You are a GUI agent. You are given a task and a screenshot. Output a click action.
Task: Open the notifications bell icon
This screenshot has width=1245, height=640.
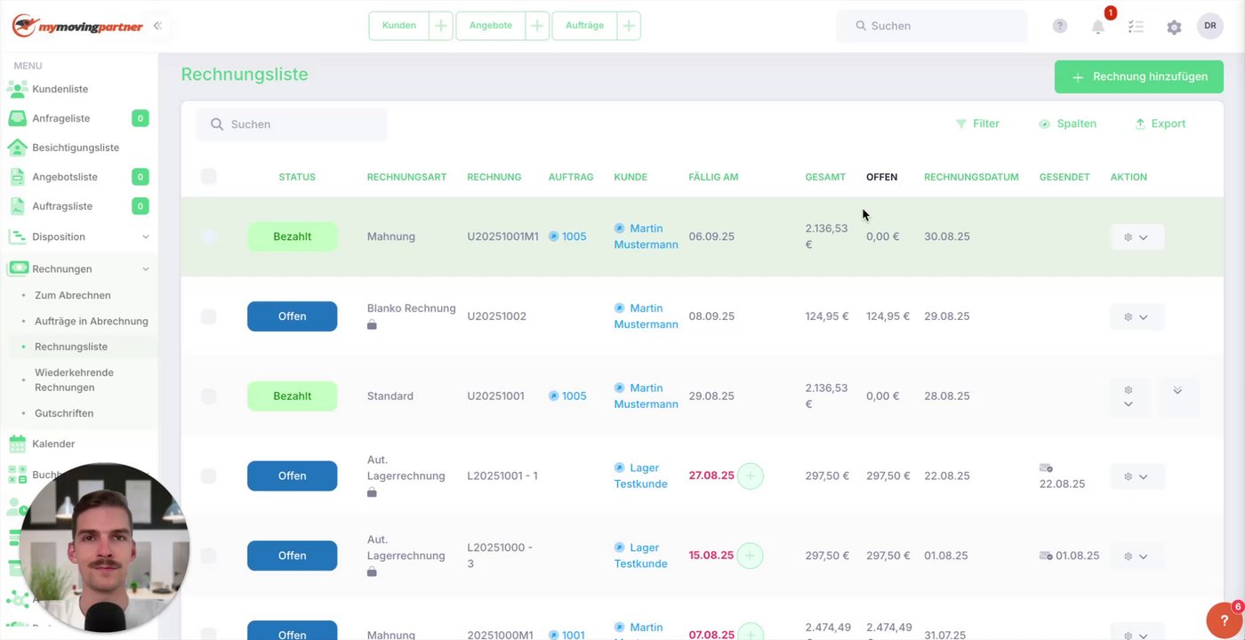(x=1098, y=27)
